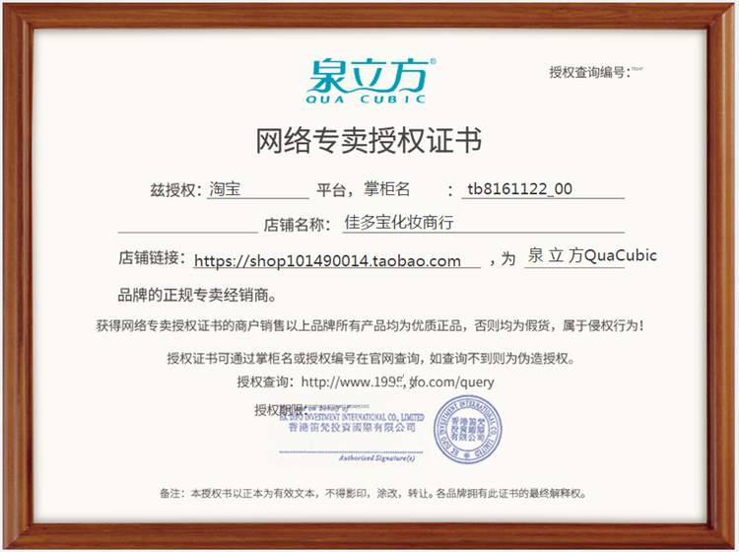
Task: Click the sentence starting 授权证书可通过掌柜名
Action: pos(370,359)
